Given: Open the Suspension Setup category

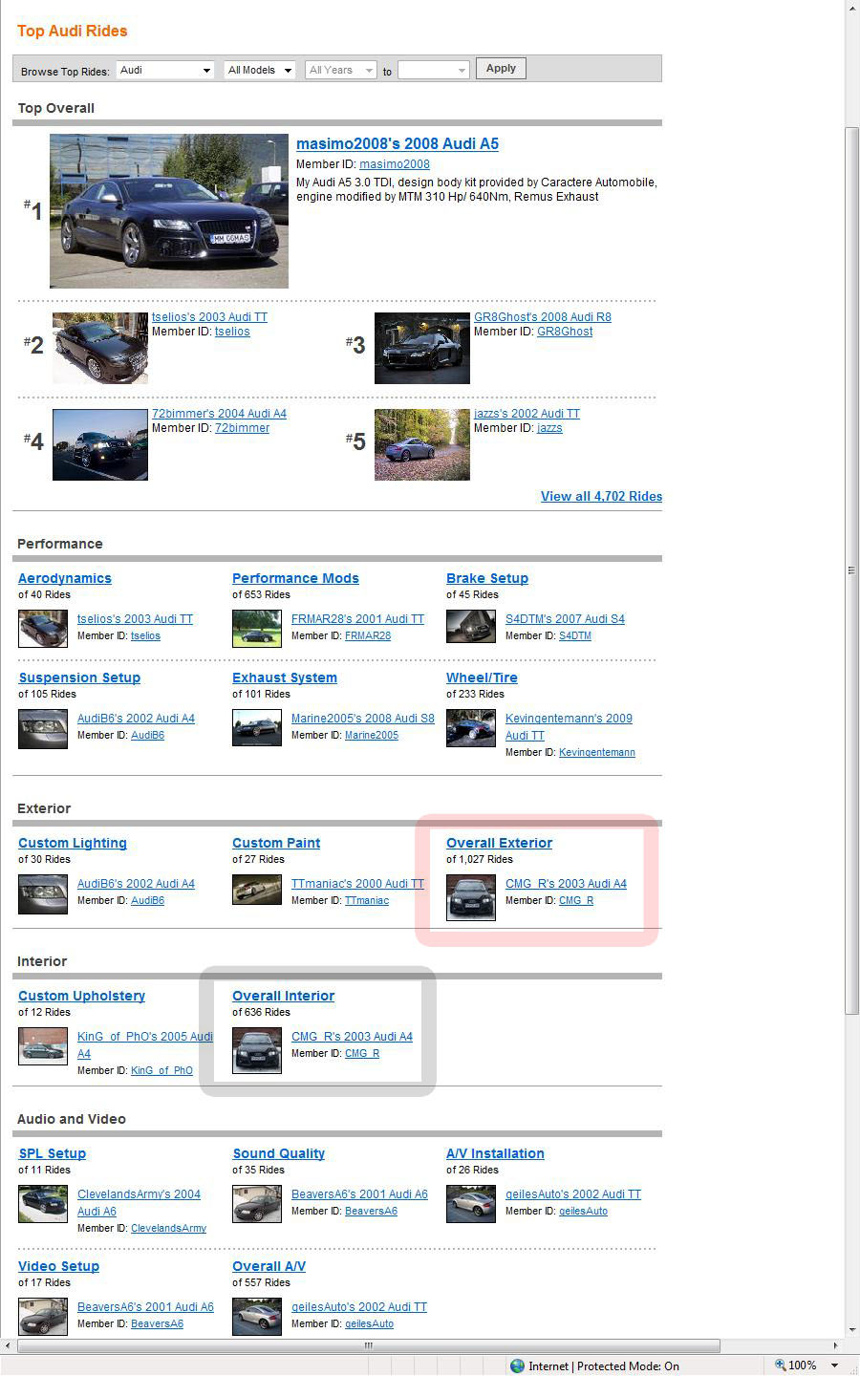Looking at the screenshot, I should pyautogui.click(x=79, y=677).
